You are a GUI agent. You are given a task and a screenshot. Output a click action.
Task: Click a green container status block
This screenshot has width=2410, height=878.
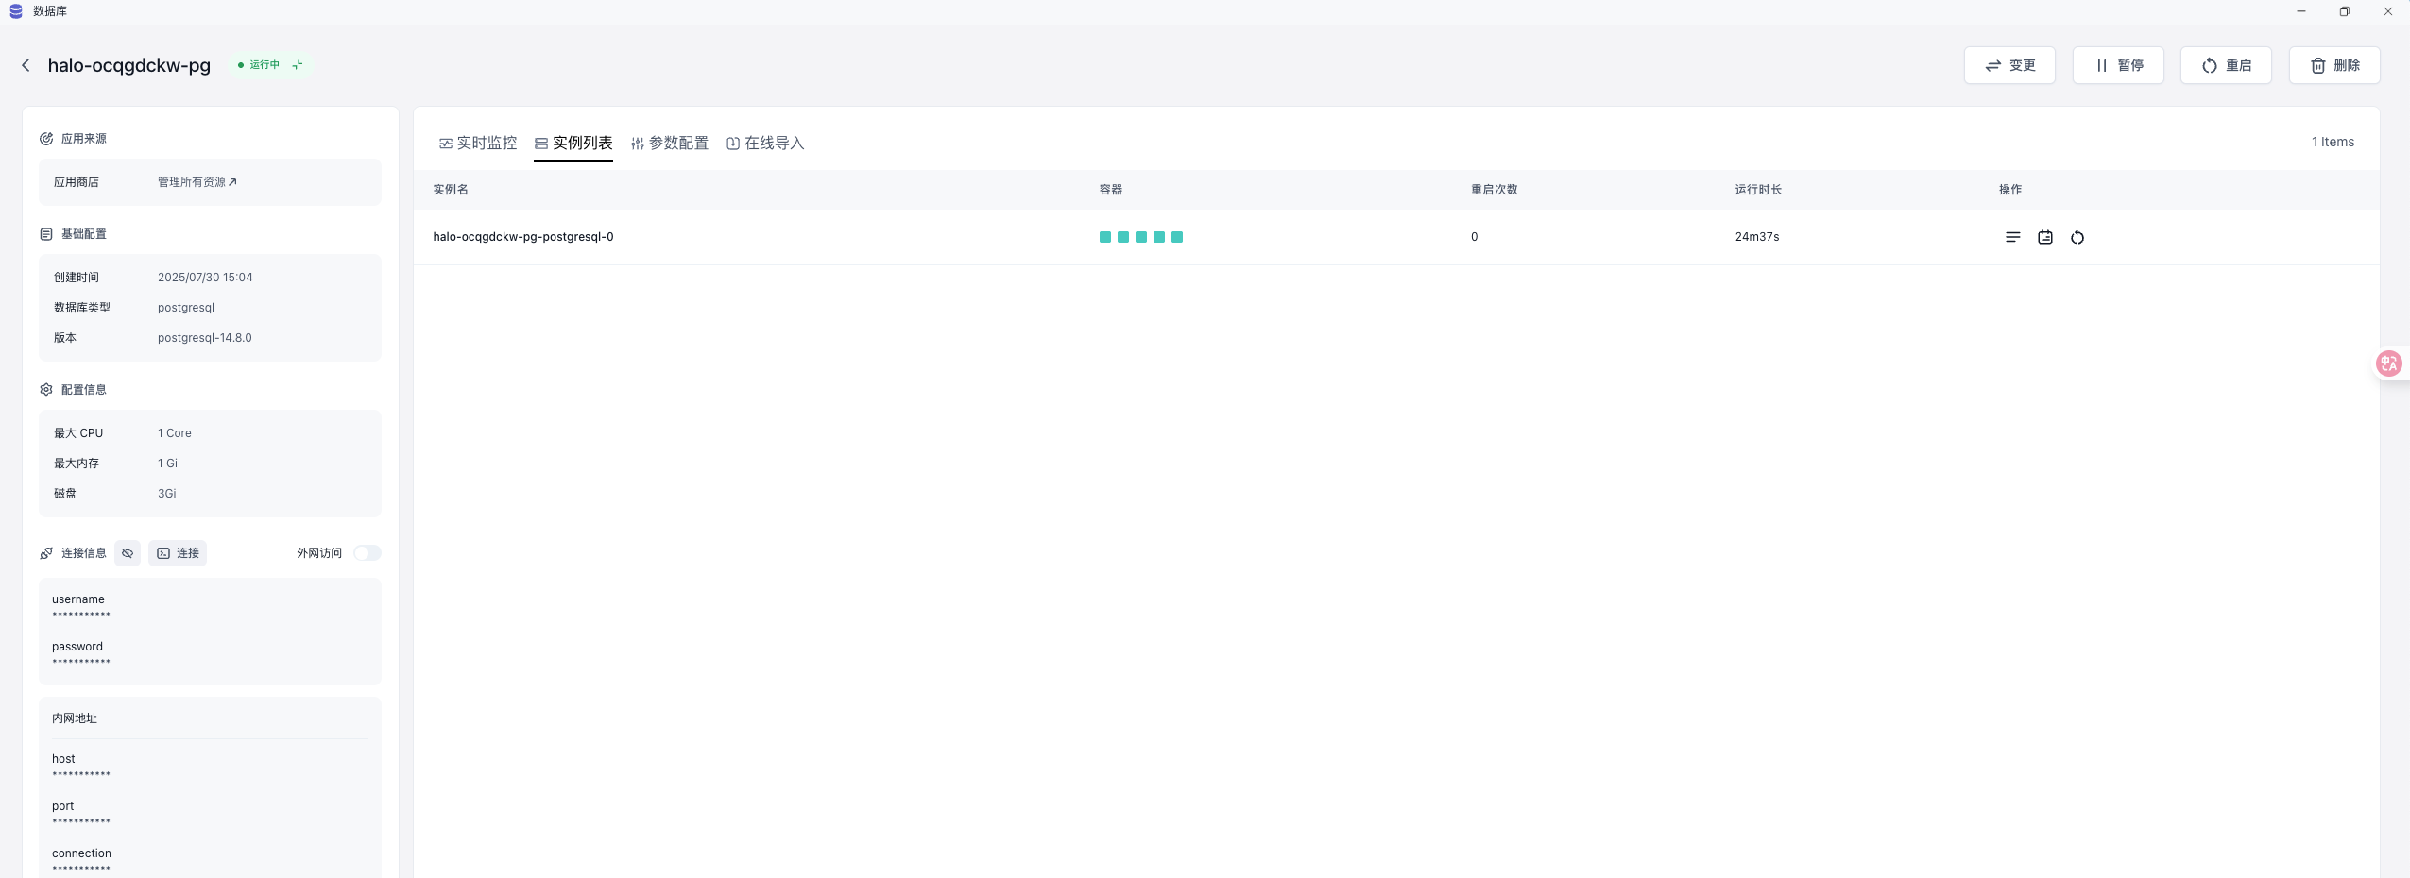(x=1104, y=237)
